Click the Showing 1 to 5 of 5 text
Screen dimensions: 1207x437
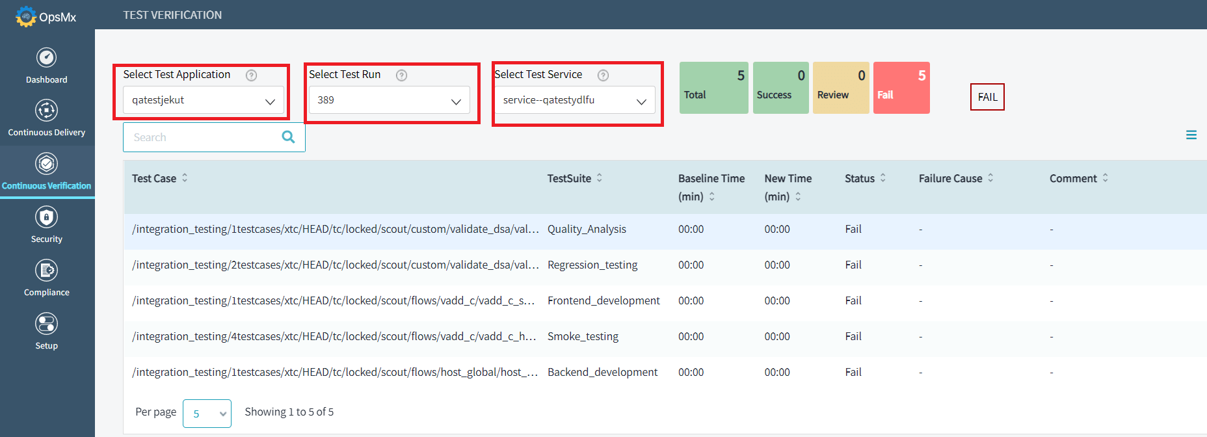pyautogui.click(x=289, y=412)
